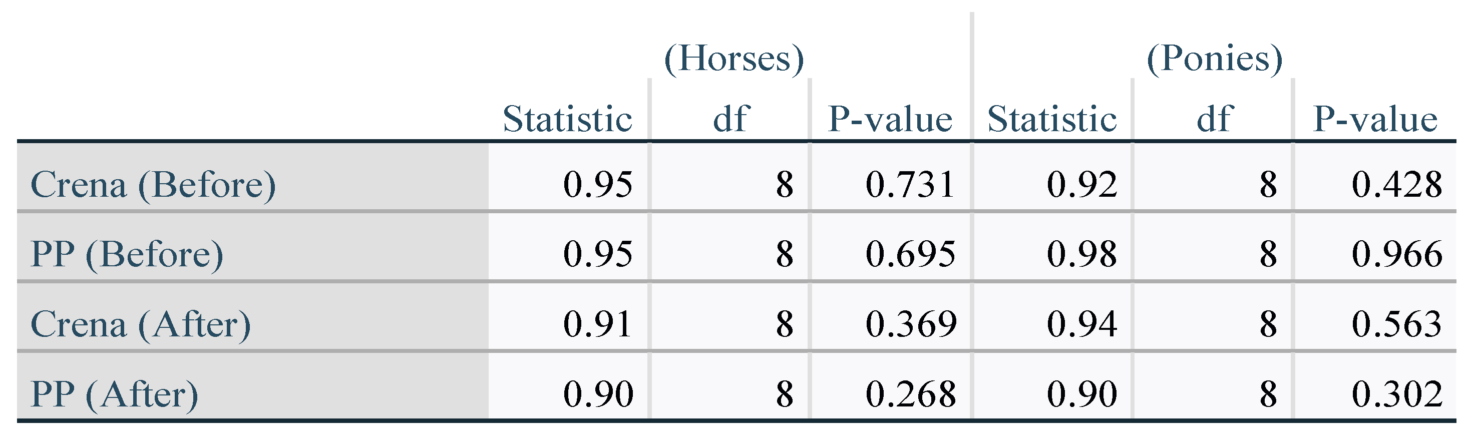Click the (Horses) group header

[x=733, y=59]
